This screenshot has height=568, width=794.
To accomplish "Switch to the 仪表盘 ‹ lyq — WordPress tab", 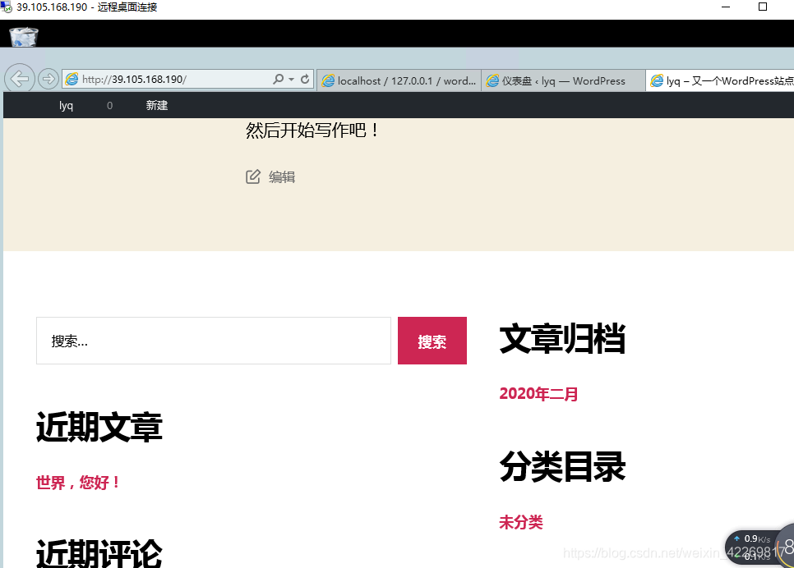I will (563, 80).
